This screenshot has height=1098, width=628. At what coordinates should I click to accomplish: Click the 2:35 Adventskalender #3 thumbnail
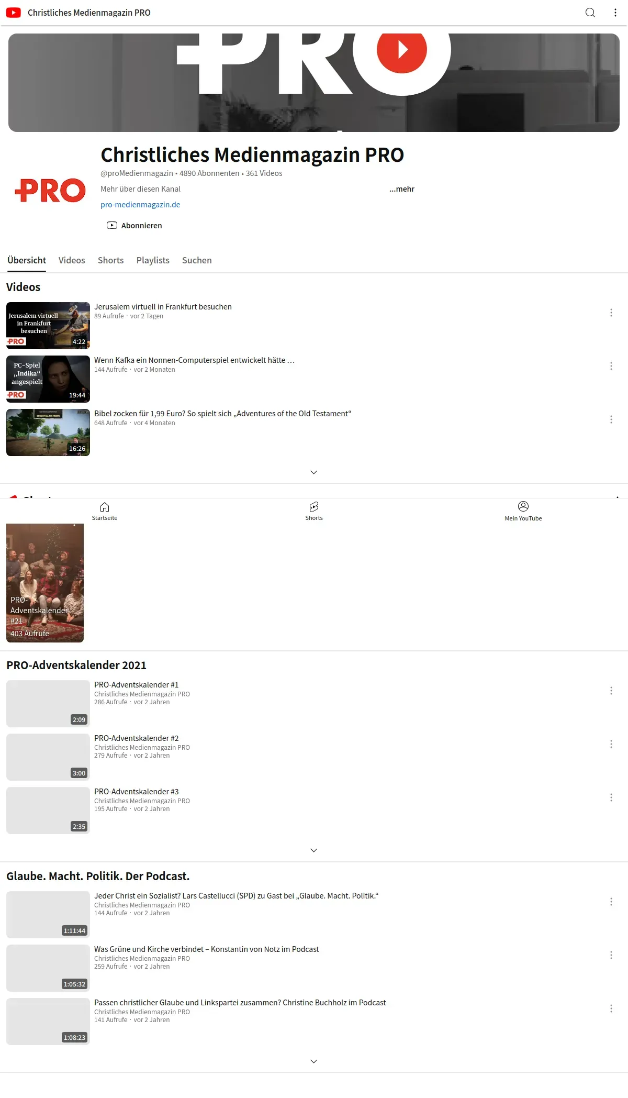[48, 811]
